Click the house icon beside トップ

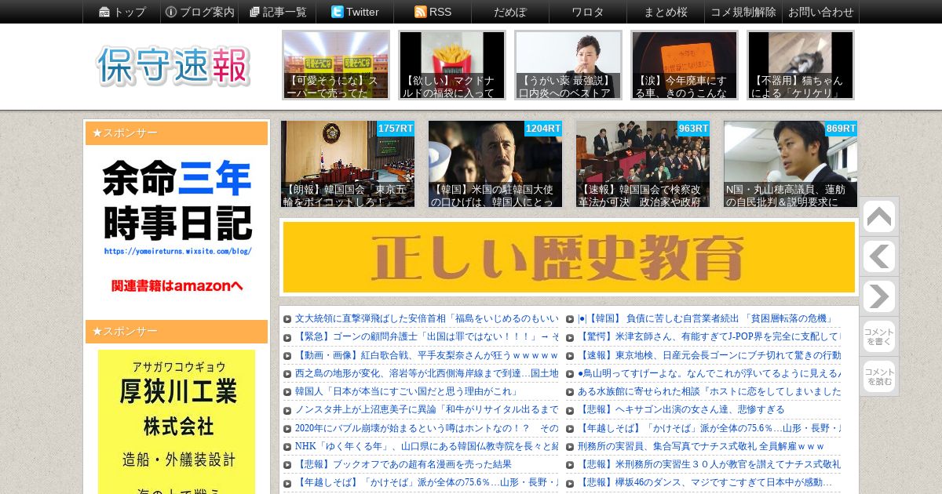104,12
